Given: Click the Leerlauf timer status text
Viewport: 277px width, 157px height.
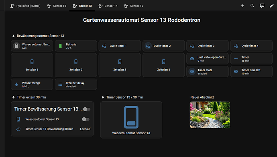Looking at the screenshot, I should tap(85, 129).
